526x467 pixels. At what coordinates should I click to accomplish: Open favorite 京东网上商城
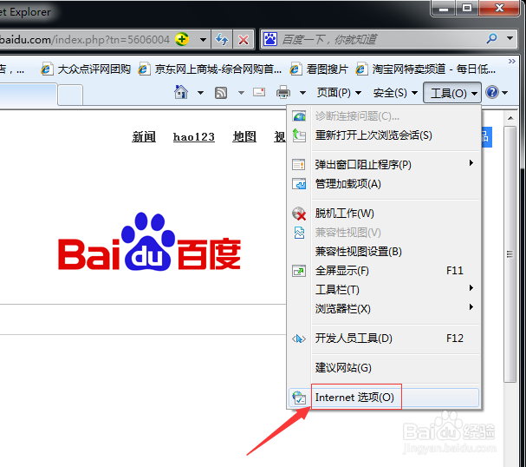tap(211, 69)
